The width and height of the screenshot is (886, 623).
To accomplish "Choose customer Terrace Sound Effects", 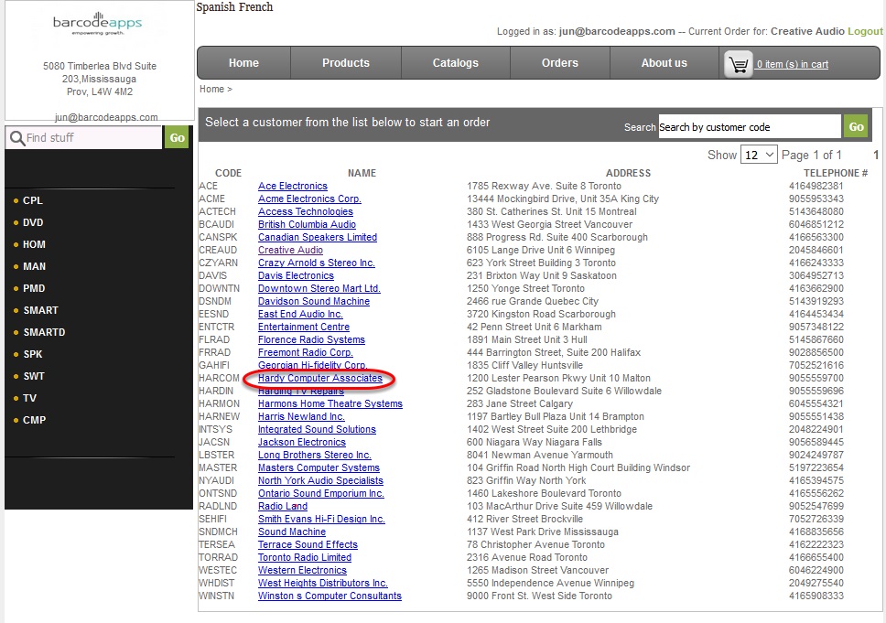I will [x=308, y=544].
